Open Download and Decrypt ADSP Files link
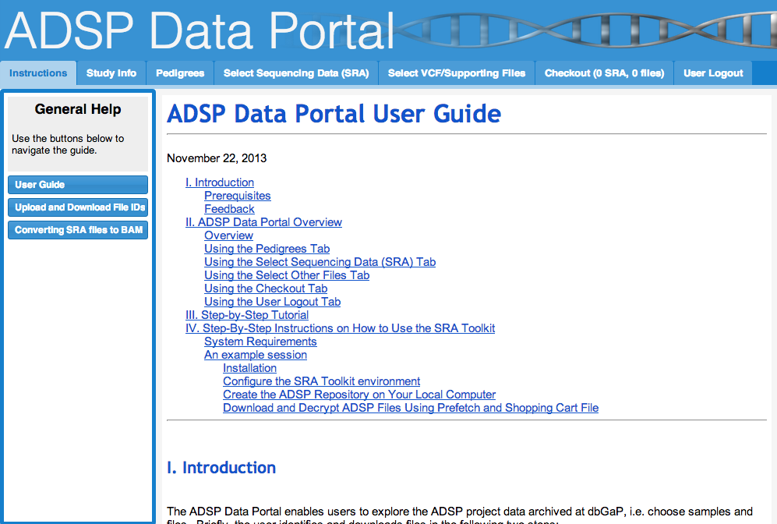Screen dimensions: 777x524 pyautogui.click(x=411, y=408)
